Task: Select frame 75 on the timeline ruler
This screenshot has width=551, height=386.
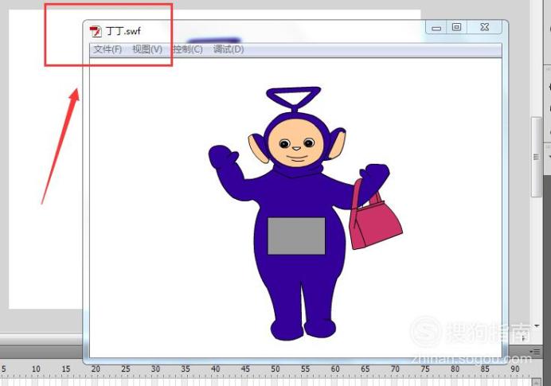Action: (x=425, y=369)
